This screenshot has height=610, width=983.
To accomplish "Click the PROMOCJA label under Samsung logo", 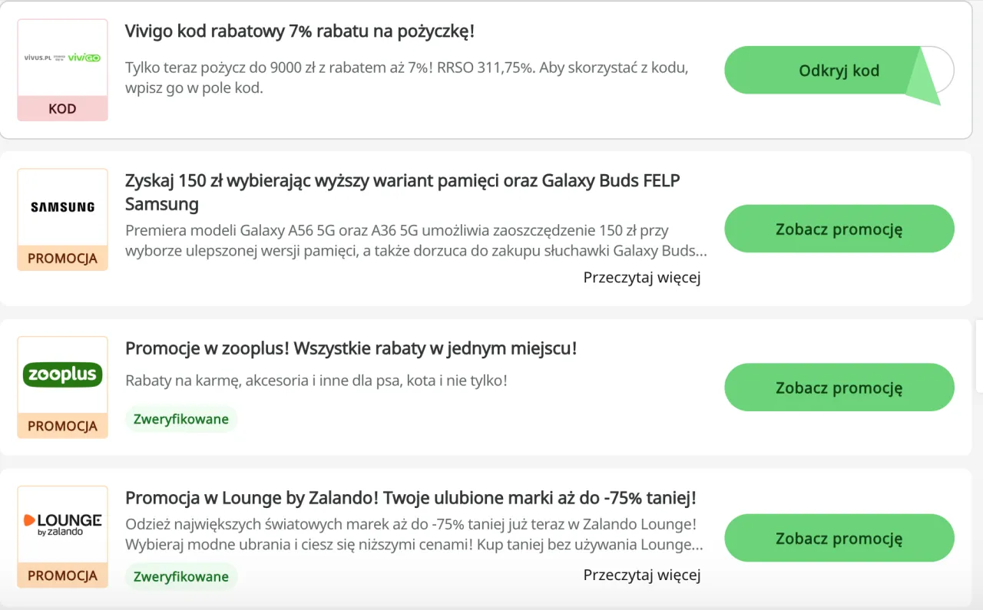I will click(x=62, y=259).
